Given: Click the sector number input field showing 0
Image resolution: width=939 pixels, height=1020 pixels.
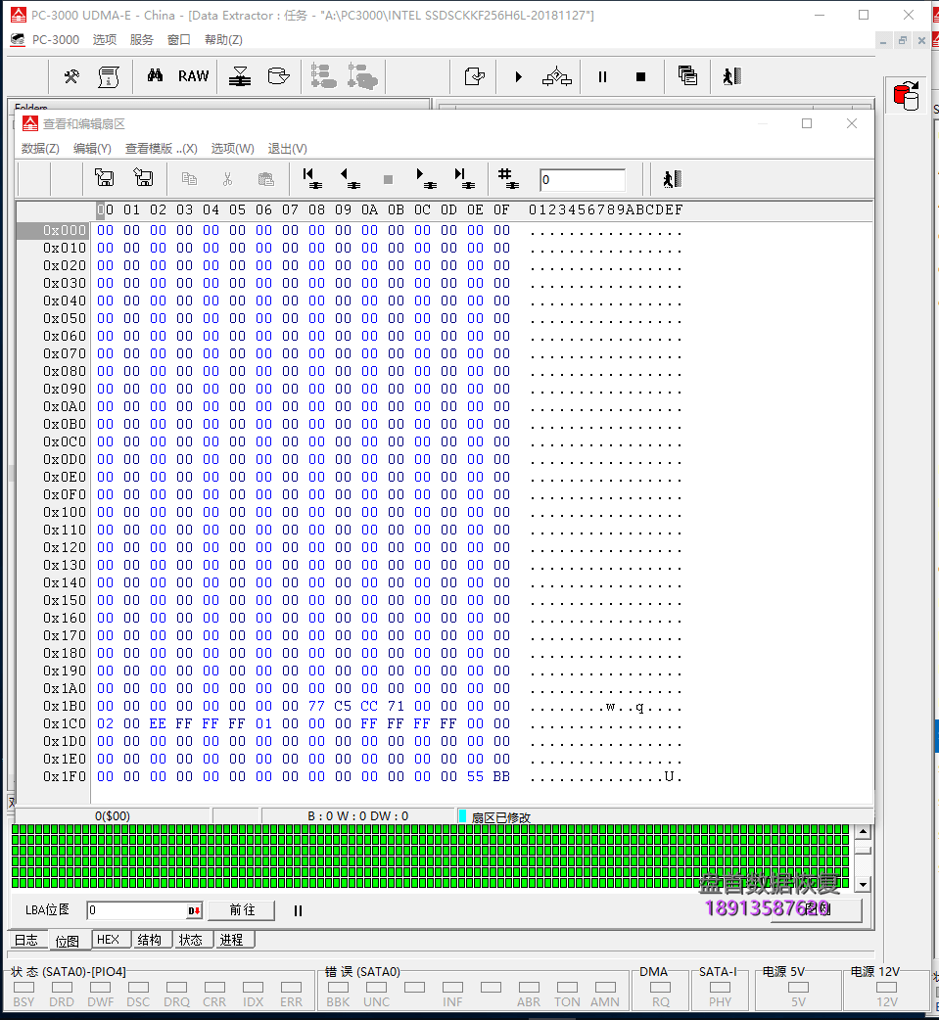Looking at the screenshot, I should [583, 180].
